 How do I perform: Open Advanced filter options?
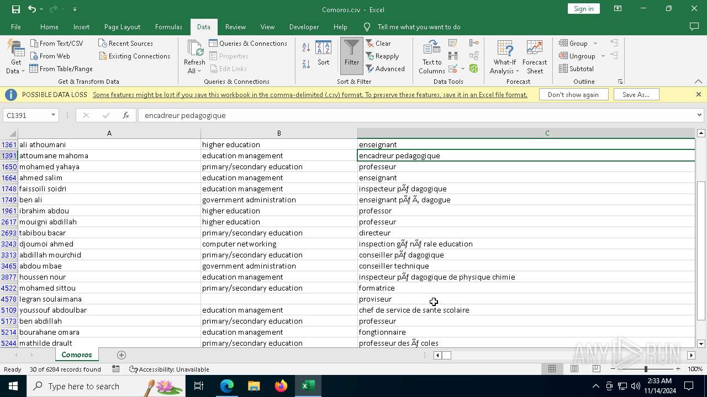(x=385, y=68)
